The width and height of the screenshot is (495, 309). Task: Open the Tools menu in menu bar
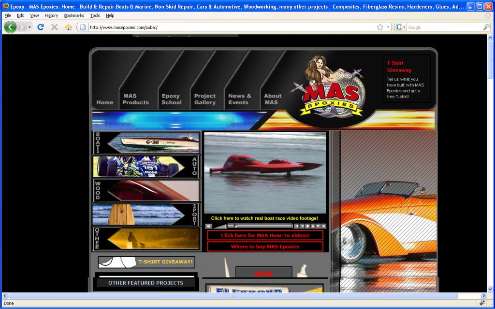coord(95,15)
